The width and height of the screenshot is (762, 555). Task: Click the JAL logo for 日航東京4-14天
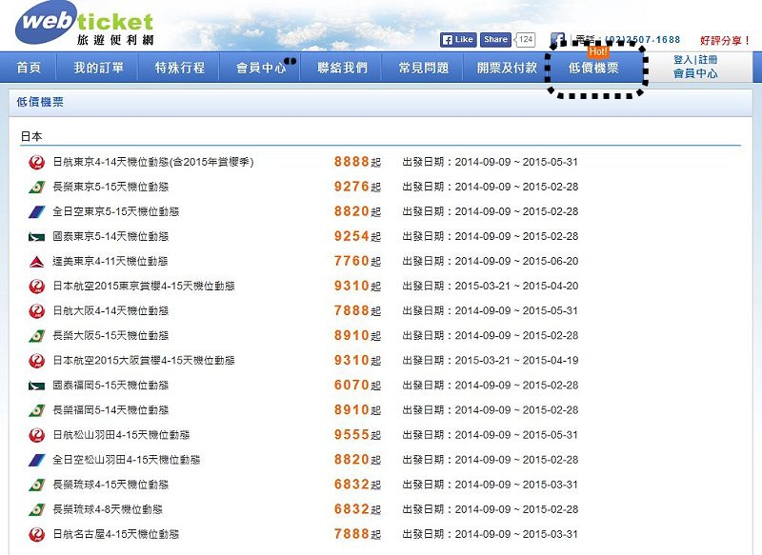click(x=36, y=162)
